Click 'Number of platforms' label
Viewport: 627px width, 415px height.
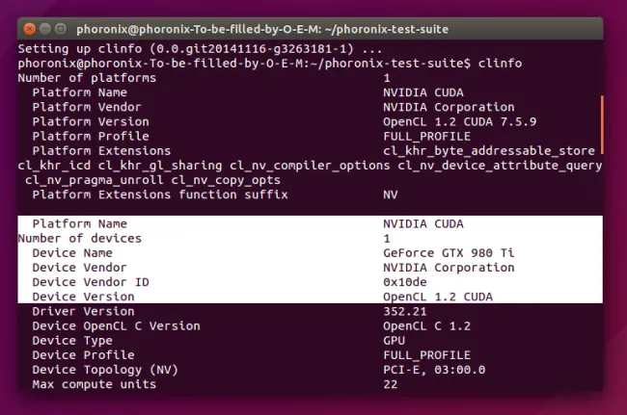tap(87, 78)
